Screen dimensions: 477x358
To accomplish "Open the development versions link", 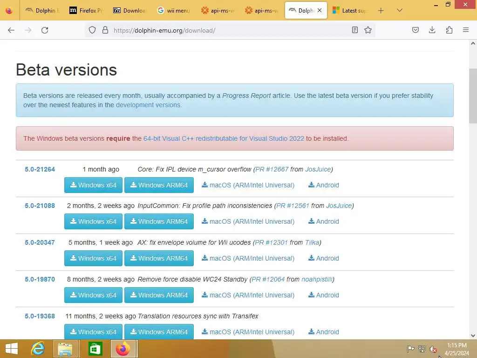I will (148, 105).
